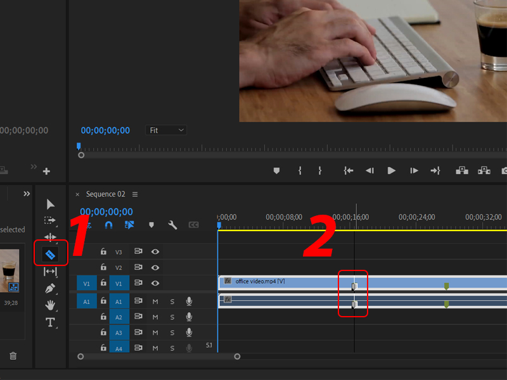Solo audio track A2
507x380 pixels.
tap(172, 317)
